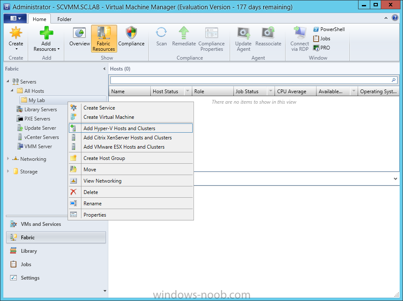Open the Host Status column filter dropdown
The width and height of the screenshot is (403, 301).
[188, 91]
